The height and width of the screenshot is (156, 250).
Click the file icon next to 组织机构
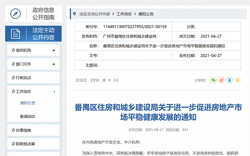pos(14,50)
